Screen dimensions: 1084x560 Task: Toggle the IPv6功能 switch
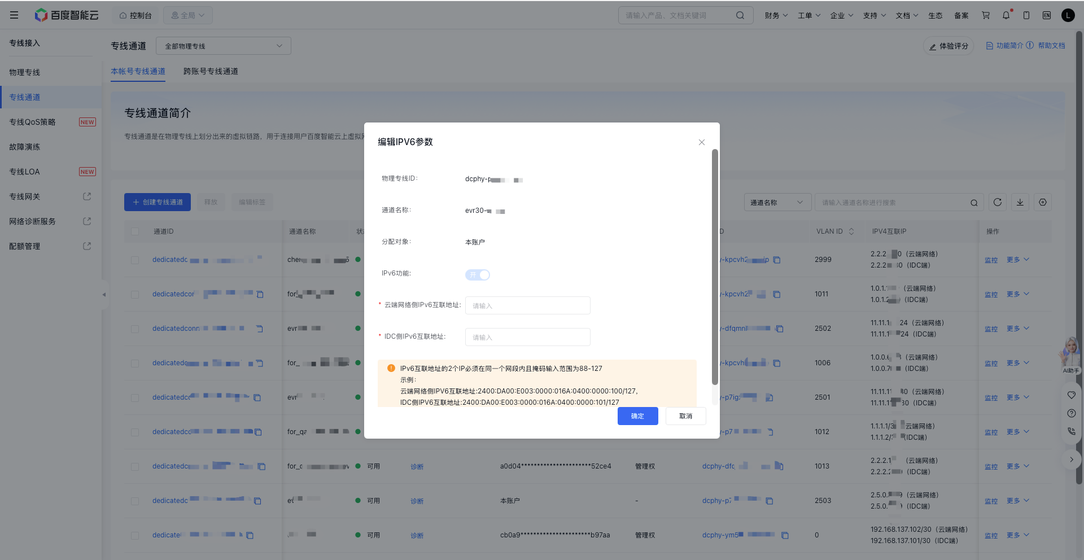tap(478, 275)
